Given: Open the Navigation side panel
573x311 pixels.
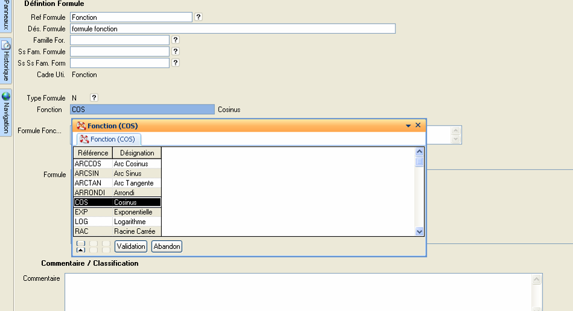Looking at the screenshot, I should (x=5, y=112).
